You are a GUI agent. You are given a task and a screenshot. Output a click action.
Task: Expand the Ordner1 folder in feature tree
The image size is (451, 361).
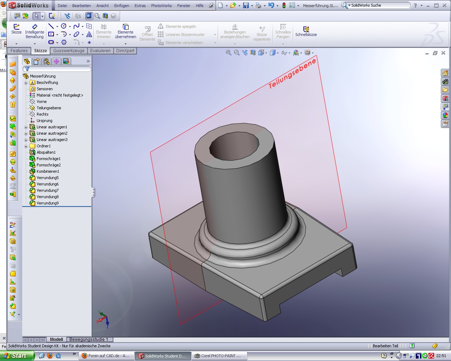(x=26, y=146)
